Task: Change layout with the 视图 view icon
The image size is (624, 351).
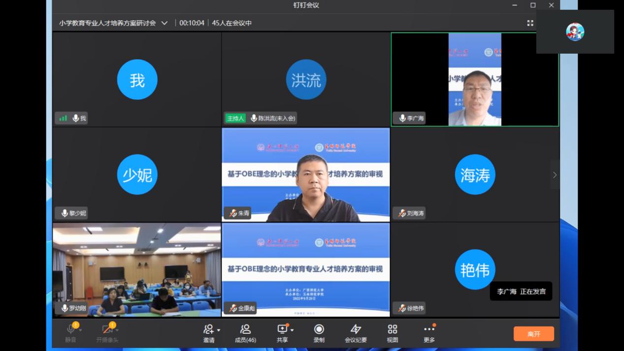Action: pyautogui.click(x=393, y=333)
